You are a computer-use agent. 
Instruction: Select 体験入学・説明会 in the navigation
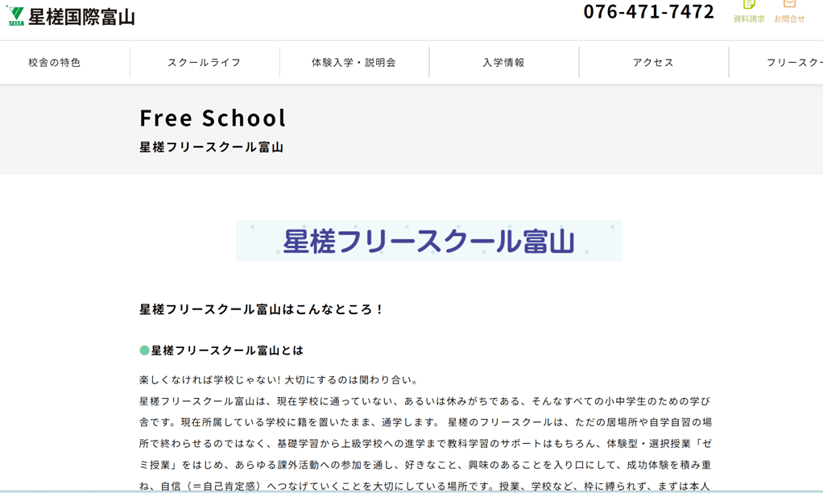pos(354,63)
